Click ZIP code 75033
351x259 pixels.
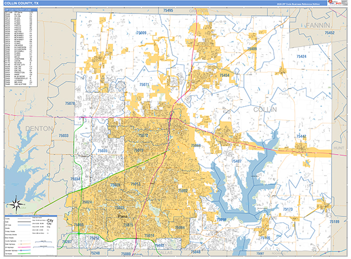pyautogui.click(x=64, y=135)
